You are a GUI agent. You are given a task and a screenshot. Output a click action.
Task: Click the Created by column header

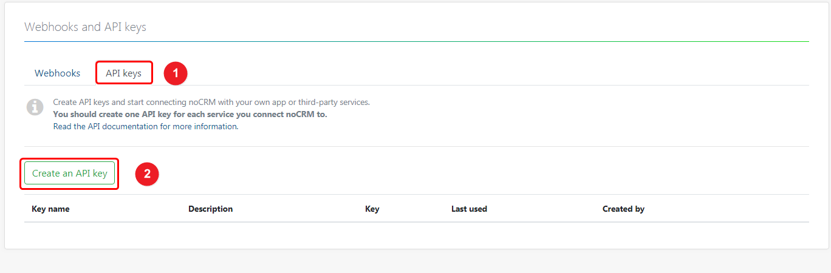(x=623, y=209)
